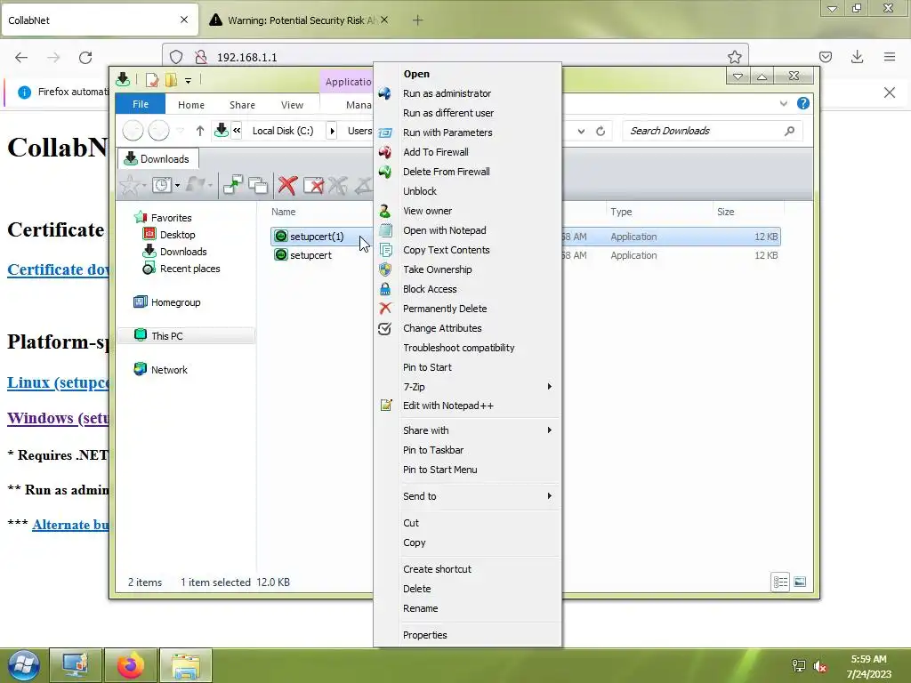
Task: Click the Add To Firewall icon
Action: pyautogui.click(x=384, y=152)
